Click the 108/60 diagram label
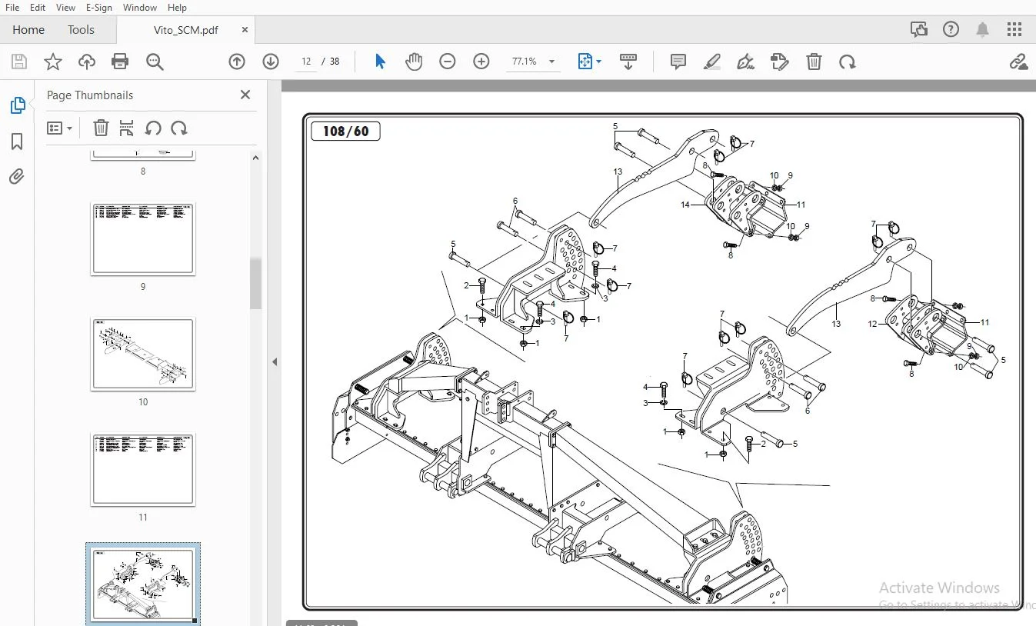The height and width of the screenshot is (626, 1036). 345,132
